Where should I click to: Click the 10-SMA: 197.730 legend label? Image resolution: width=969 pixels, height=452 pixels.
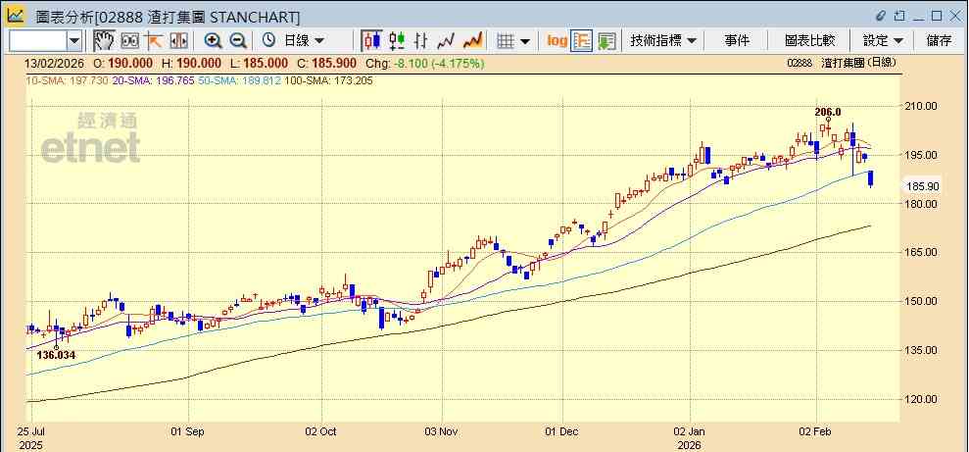(68, 80)
